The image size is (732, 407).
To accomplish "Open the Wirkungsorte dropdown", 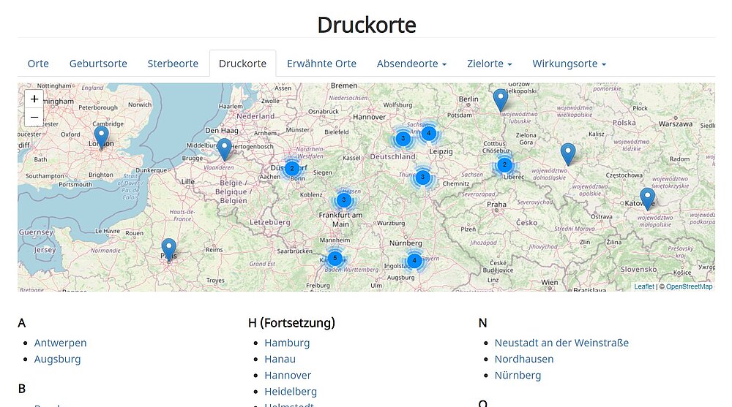I will pos(569,64).
